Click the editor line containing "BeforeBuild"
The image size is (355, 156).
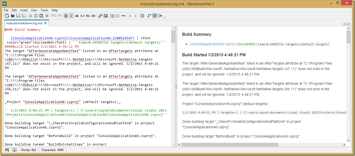click(x=80, y=136)
